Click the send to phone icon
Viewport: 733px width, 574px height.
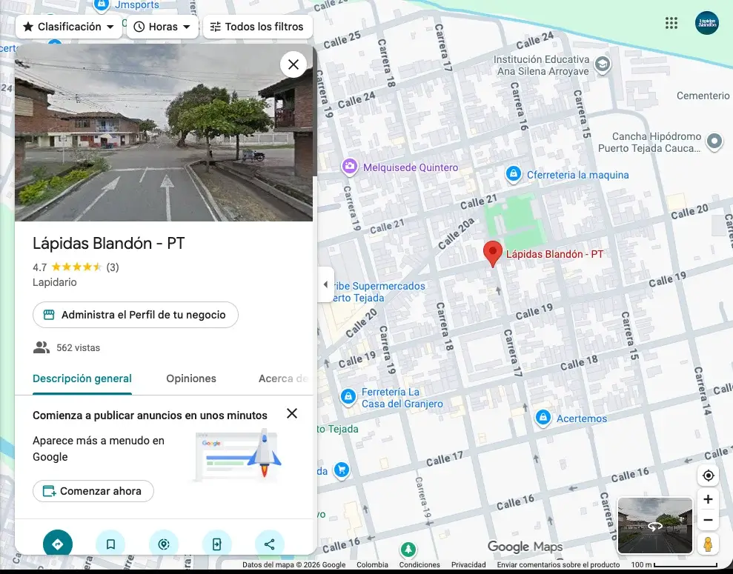[216, 544]
